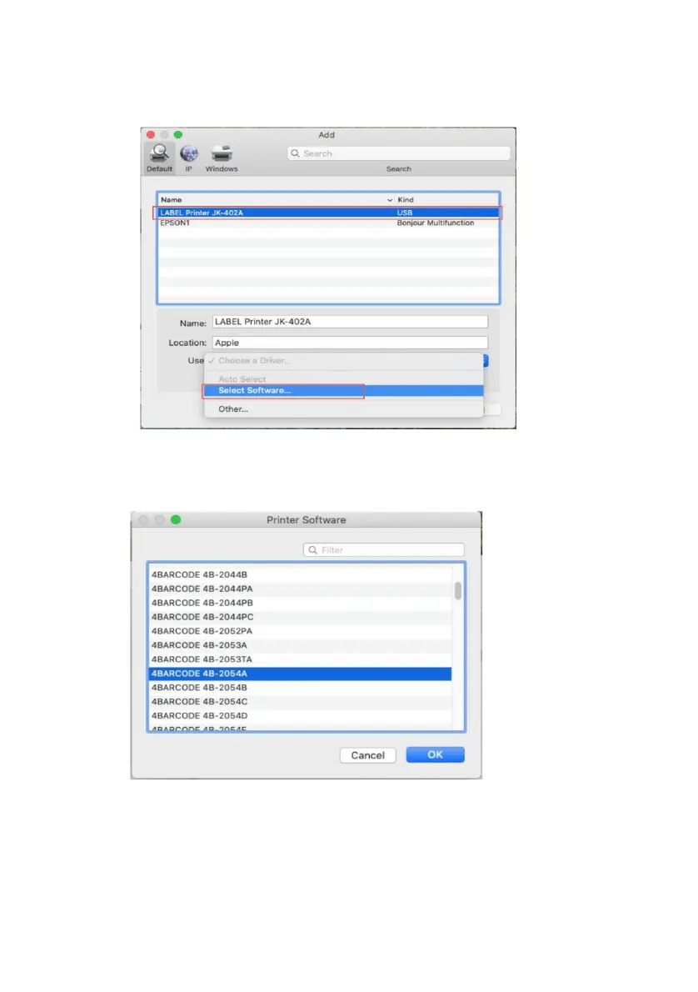The width and height of the screenshot is (698, 992).
Task: Select 4BARCODE 4B-2054B in list
Action: point(300,688)
